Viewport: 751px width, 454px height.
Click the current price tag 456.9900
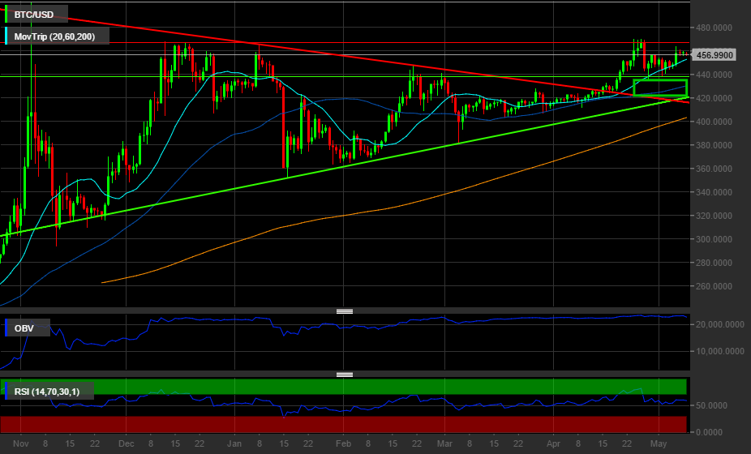715,55
